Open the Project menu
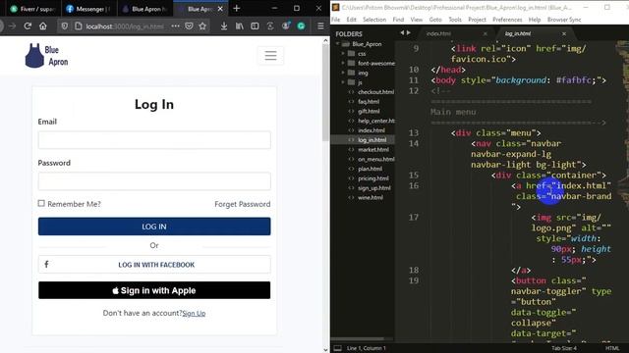The width and height of the screenshot is (629, 353). (477, 20)
